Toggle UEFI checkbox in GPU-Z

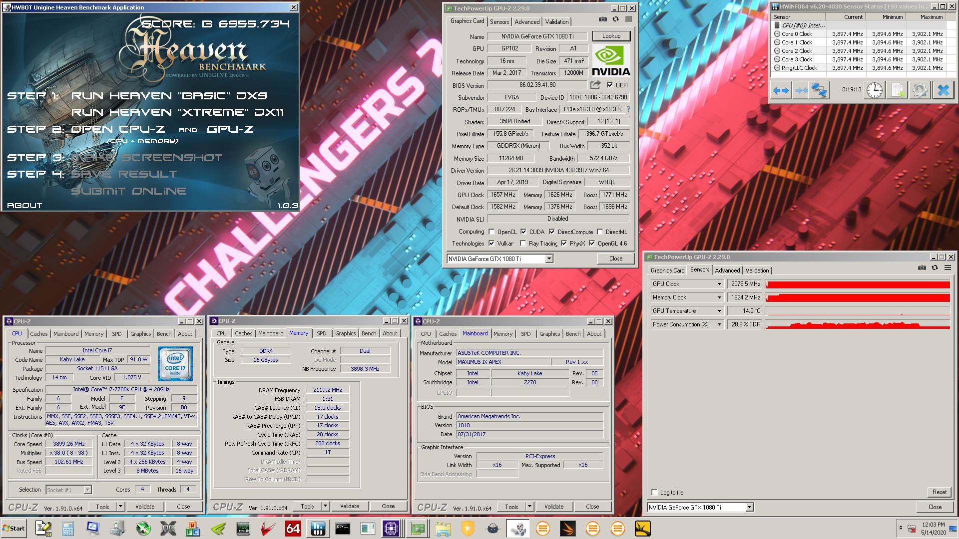[609, 85]
